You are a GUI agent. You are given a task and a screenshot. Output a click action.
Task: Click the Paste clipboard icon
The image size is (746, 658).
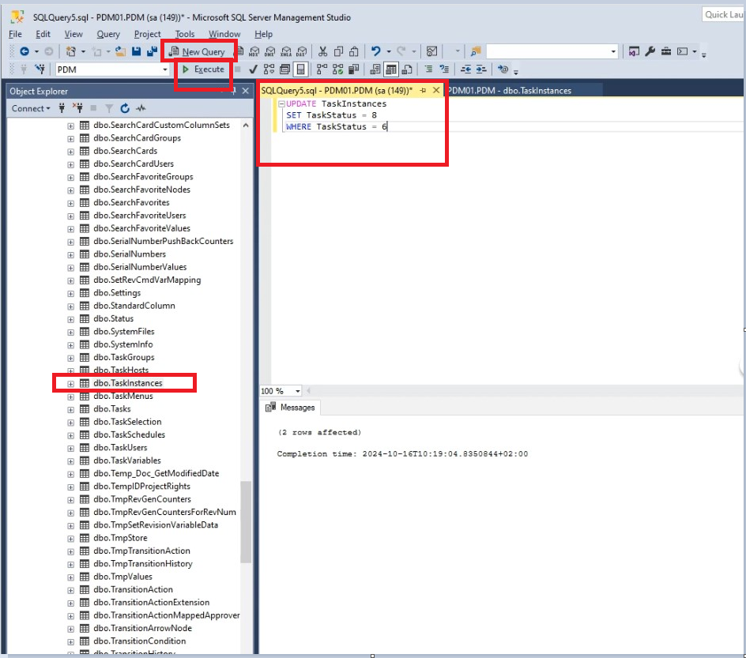coord(354,51)
